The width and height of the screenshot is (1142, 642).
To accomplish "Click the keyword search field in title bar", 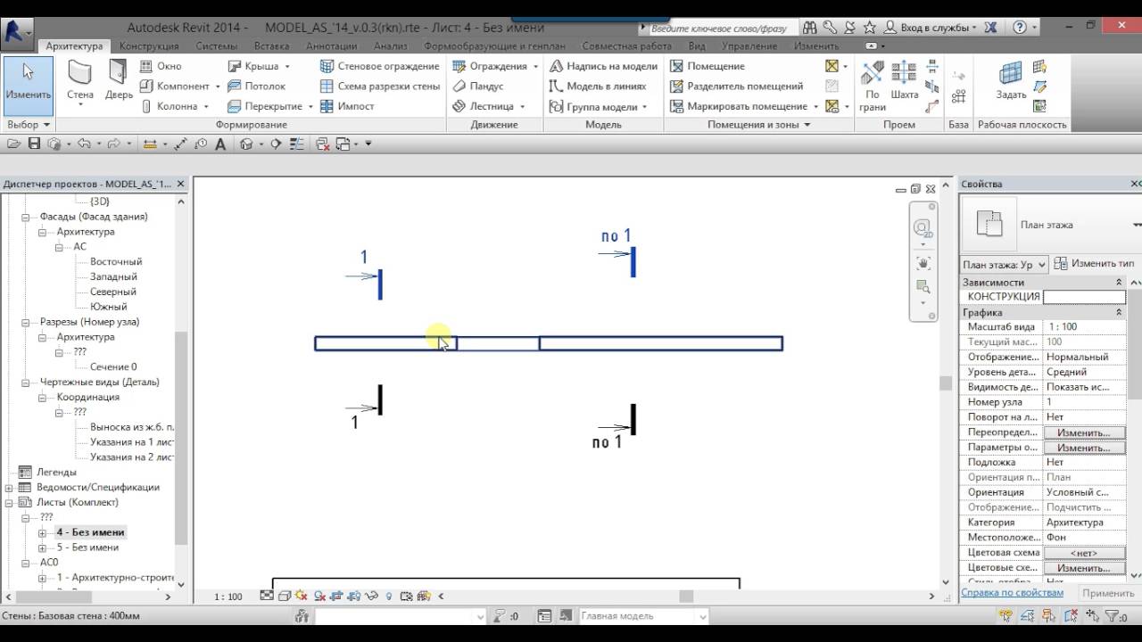I will [721, 28].
